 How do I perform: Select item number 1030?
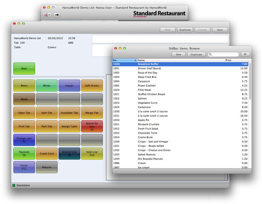pyautogui.click(x=181, y=111)
